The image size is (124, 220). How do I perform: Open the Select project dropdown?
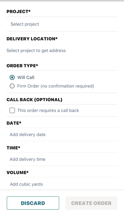coord(62,24)
